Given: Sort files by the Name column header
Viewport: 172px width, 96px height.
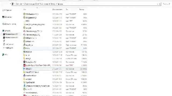Looking at the screenshot, I should tap(25, 10).
